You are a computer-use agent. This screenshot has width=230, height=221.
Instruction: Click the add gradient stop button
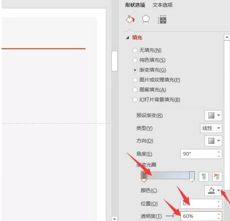click(x=203, y=176)
